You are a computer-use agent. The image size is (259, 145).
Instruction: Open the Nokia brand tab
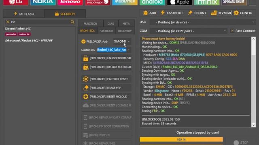(x=43, y=2)
